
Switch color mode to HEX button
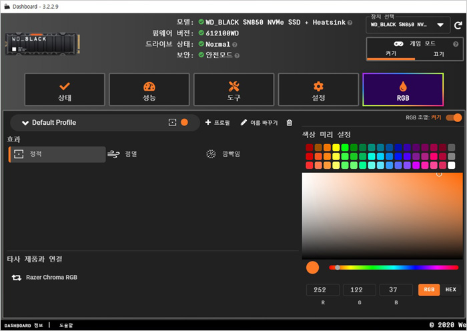pos(450,290)
